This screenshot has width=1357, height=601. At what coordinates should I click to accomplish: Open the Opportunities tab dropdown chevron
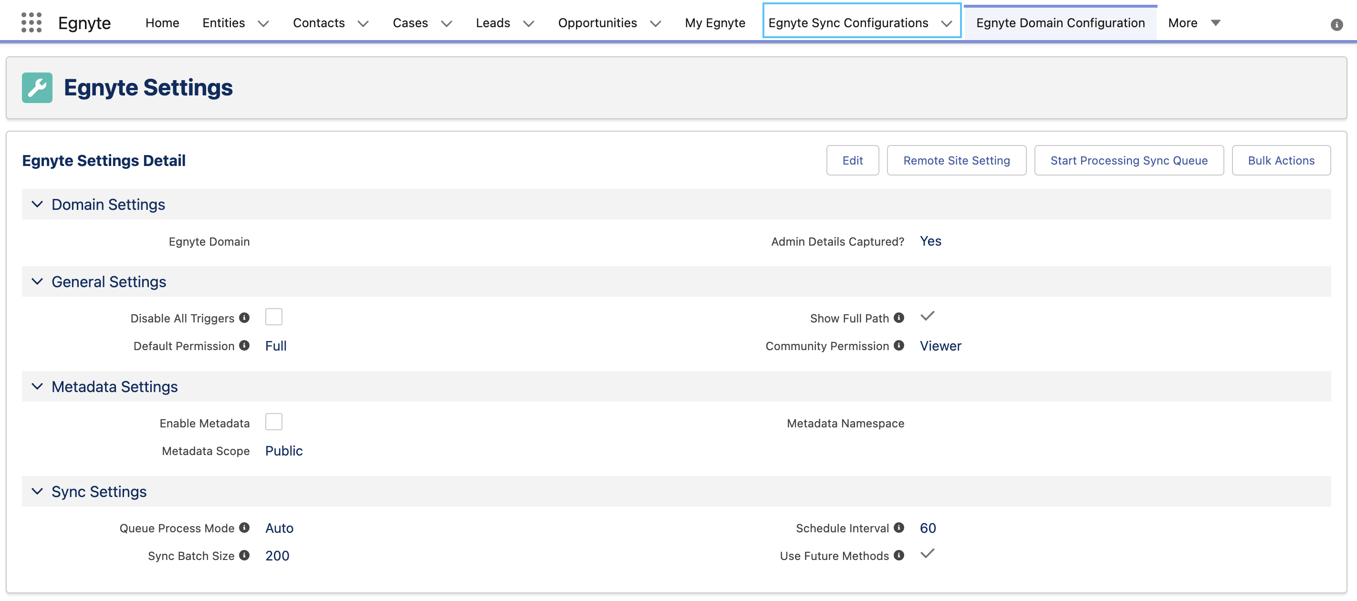pos(655,24)
